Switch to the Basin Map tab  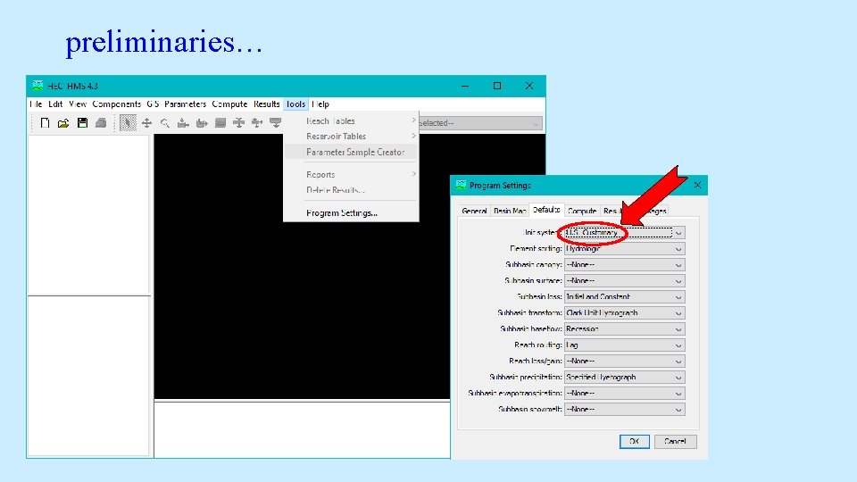pyautogui.click(x=510, y=211)
